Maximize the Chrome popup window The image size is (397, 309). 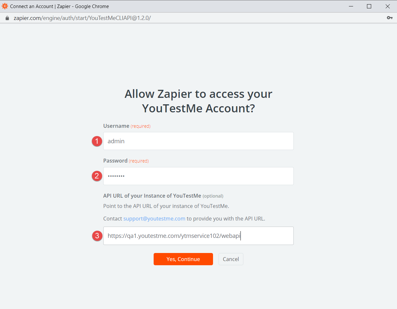tap(369, 6)
